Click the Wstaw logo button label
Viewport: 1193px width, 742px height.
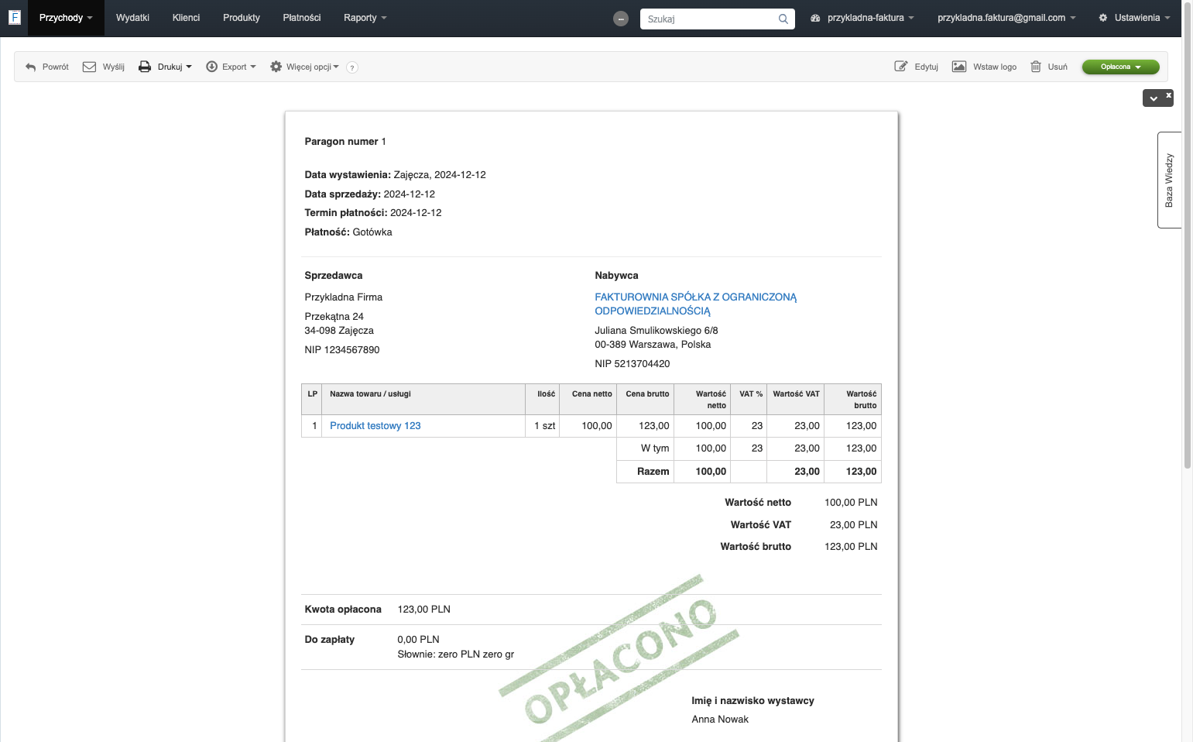coord(995,67)
